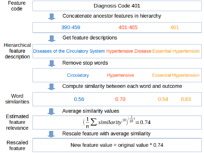The image size is (204, 153).
Task: Select the "Diagnosis Code 401" box
Action: [117, 6]
